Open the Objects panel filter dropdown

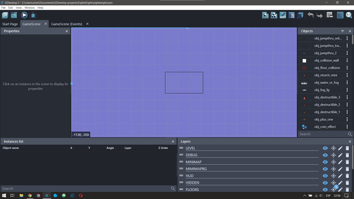point(343,31)
